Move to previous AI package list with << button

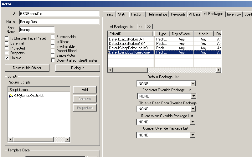141,26
